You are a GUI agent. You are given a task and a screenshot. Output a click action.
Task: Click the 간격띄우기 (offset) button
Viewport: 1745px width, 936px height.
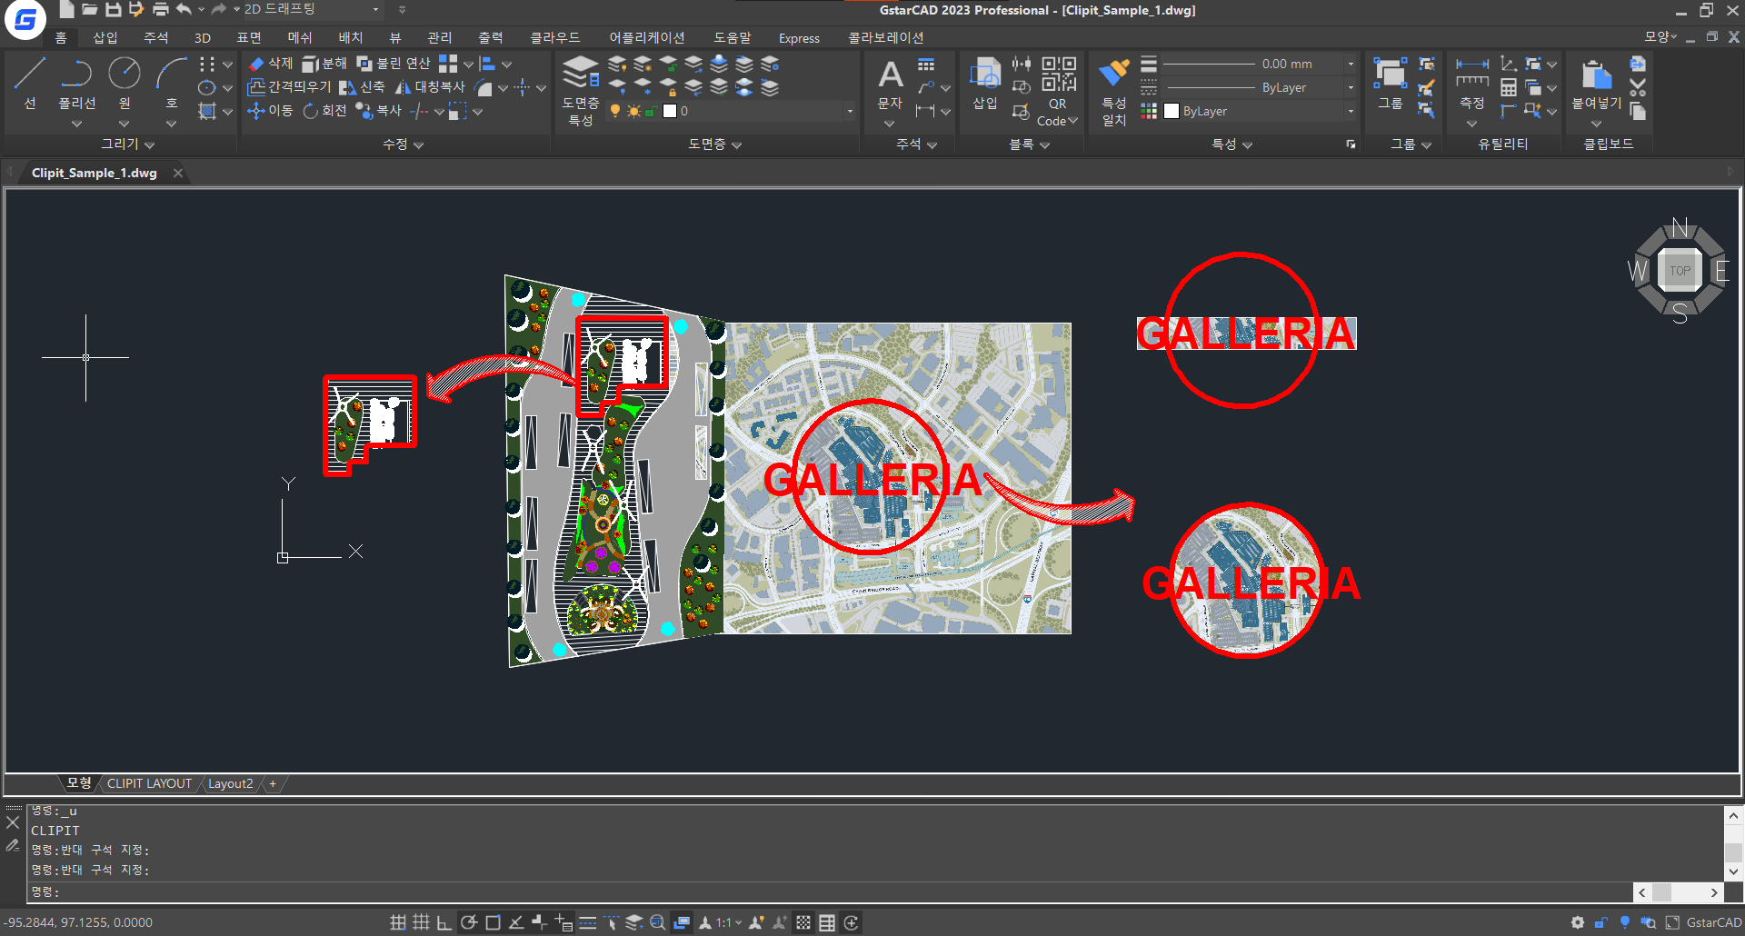(x=289, y=87)
